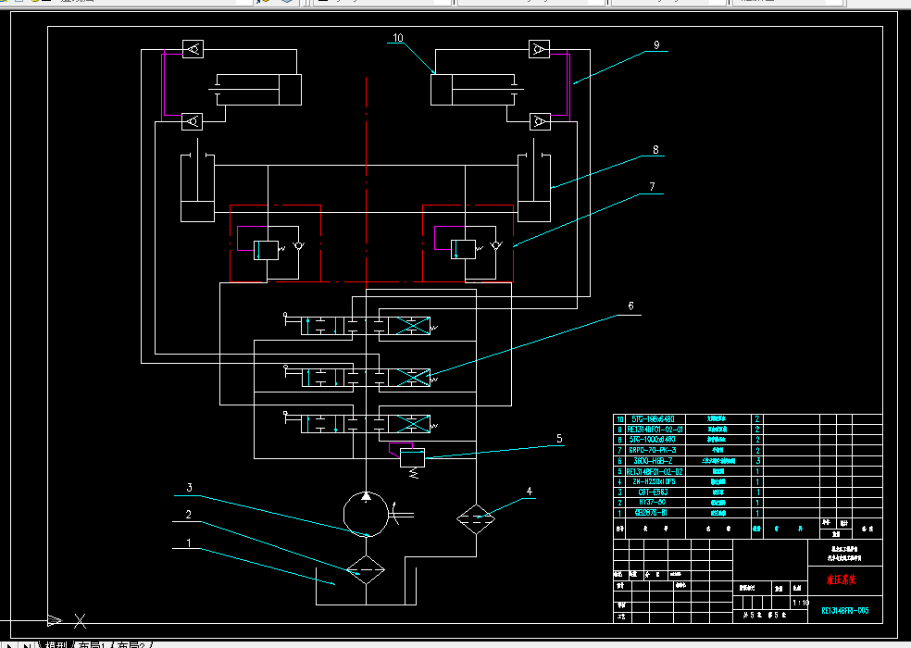Switch to the 布局2 layout tab
Viewport: 911px width, 648px height.
(131, 645)
